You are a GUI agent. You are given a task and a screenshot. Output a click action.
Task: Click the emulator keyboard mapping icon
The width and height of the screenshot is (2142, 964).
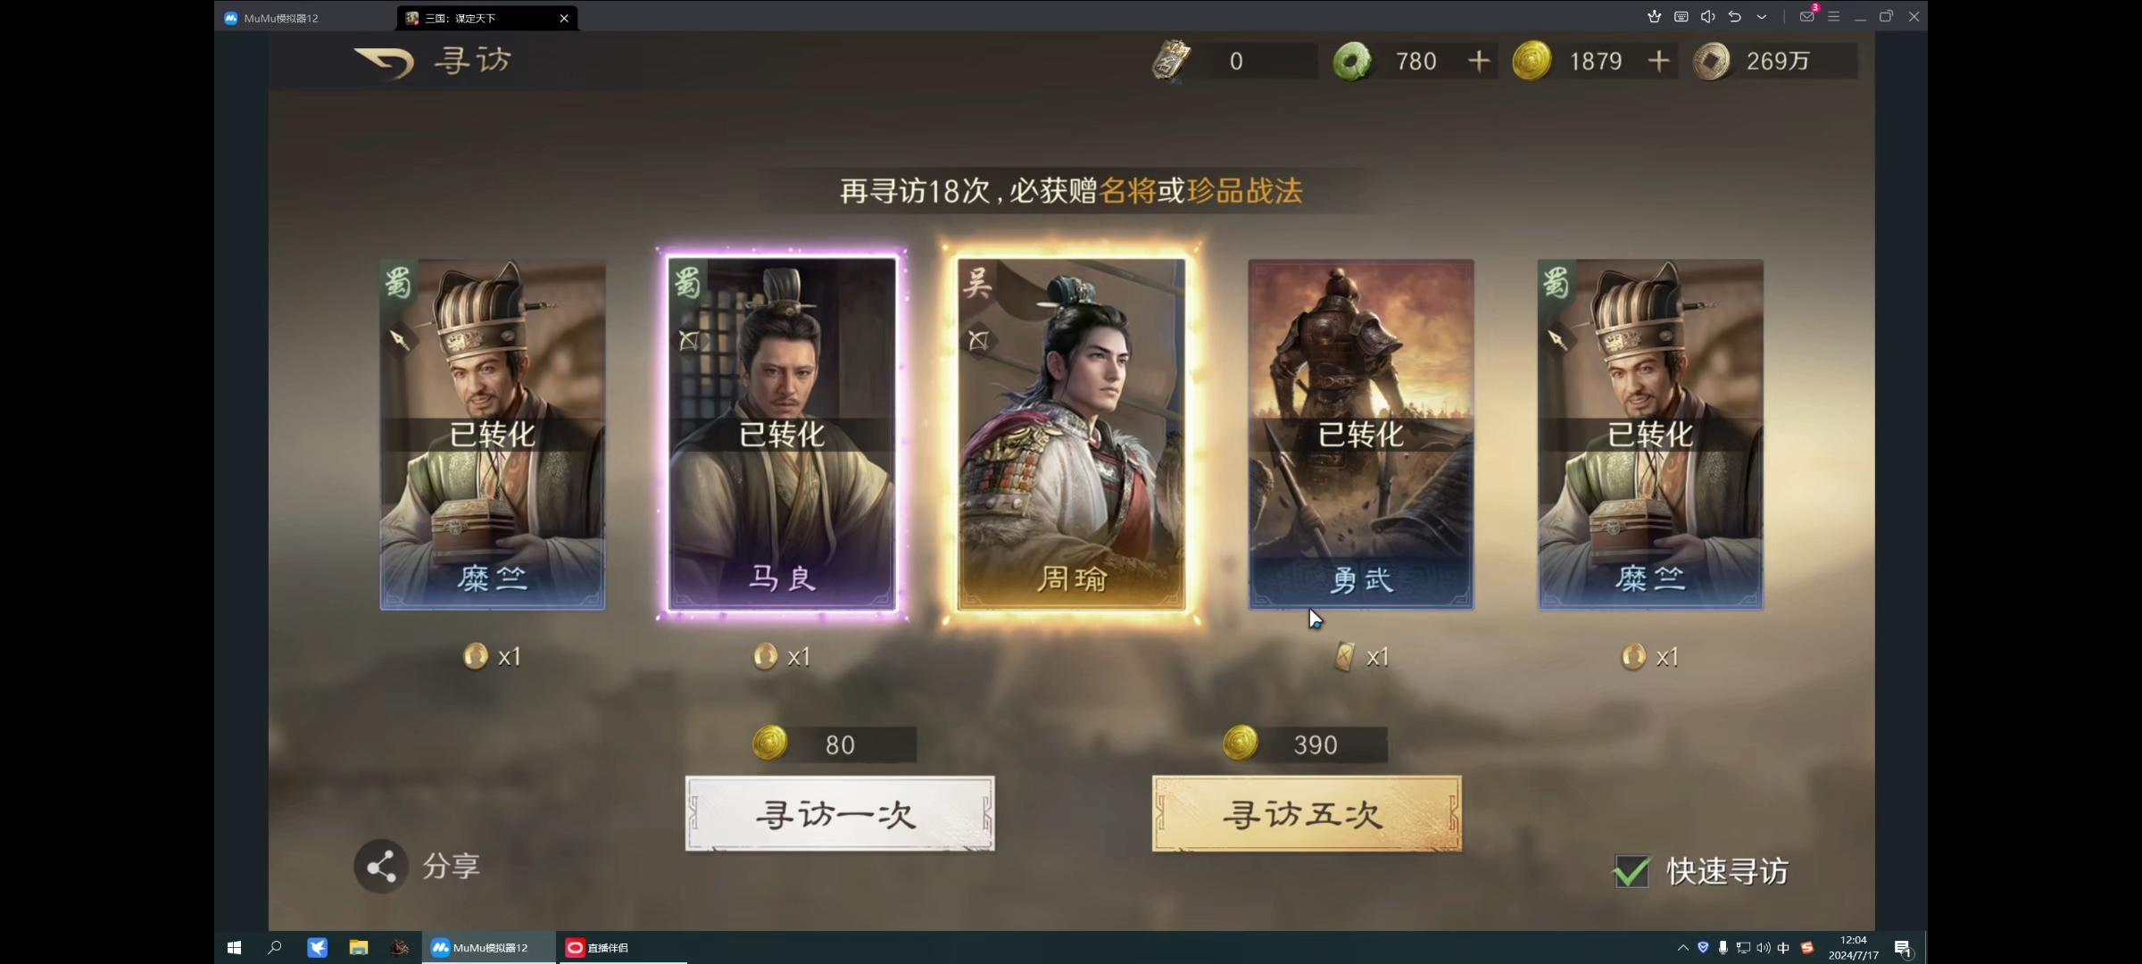[1681, 16]
